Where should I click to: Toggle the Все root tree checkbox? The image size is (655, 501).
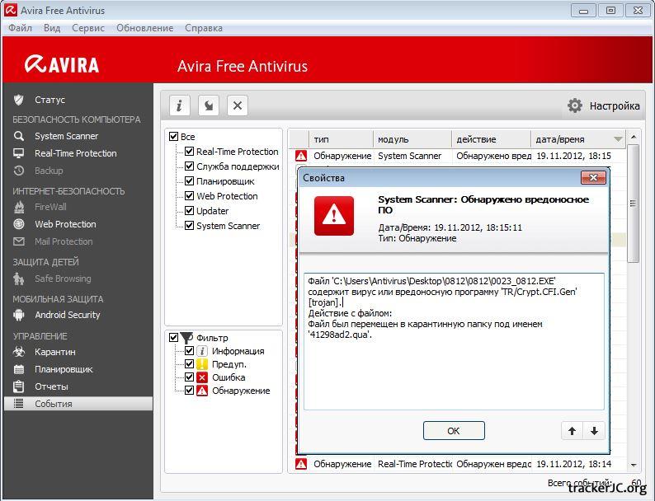point(173,137)
